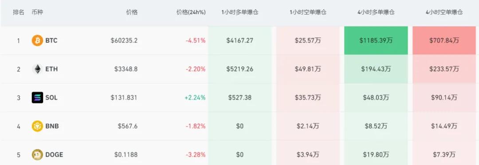Screen dimensions: 479x165
Task: Open the DOGE coin name link
Action: (54, 155)
